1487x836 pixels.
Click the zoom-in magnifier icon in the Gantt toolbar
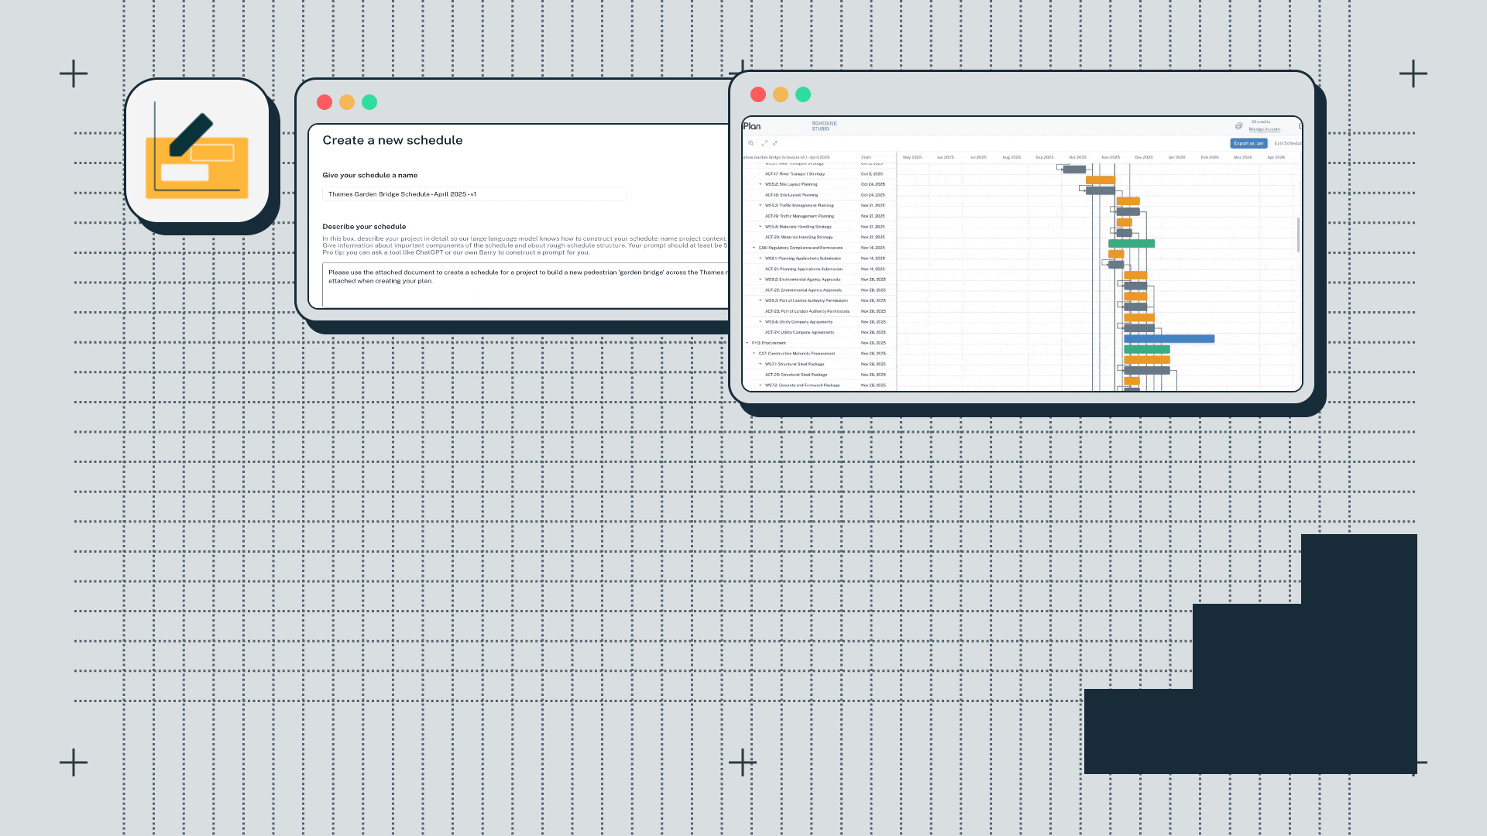[x=750, y=143]
